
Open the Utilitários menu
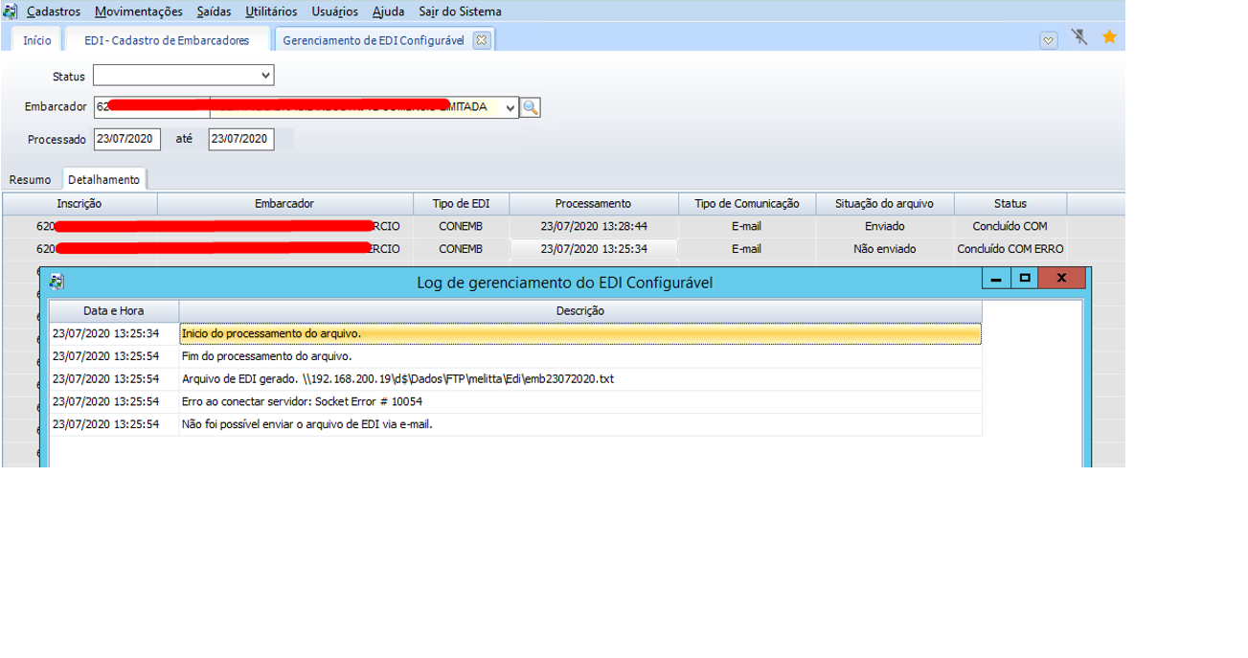tap(271, 11)
